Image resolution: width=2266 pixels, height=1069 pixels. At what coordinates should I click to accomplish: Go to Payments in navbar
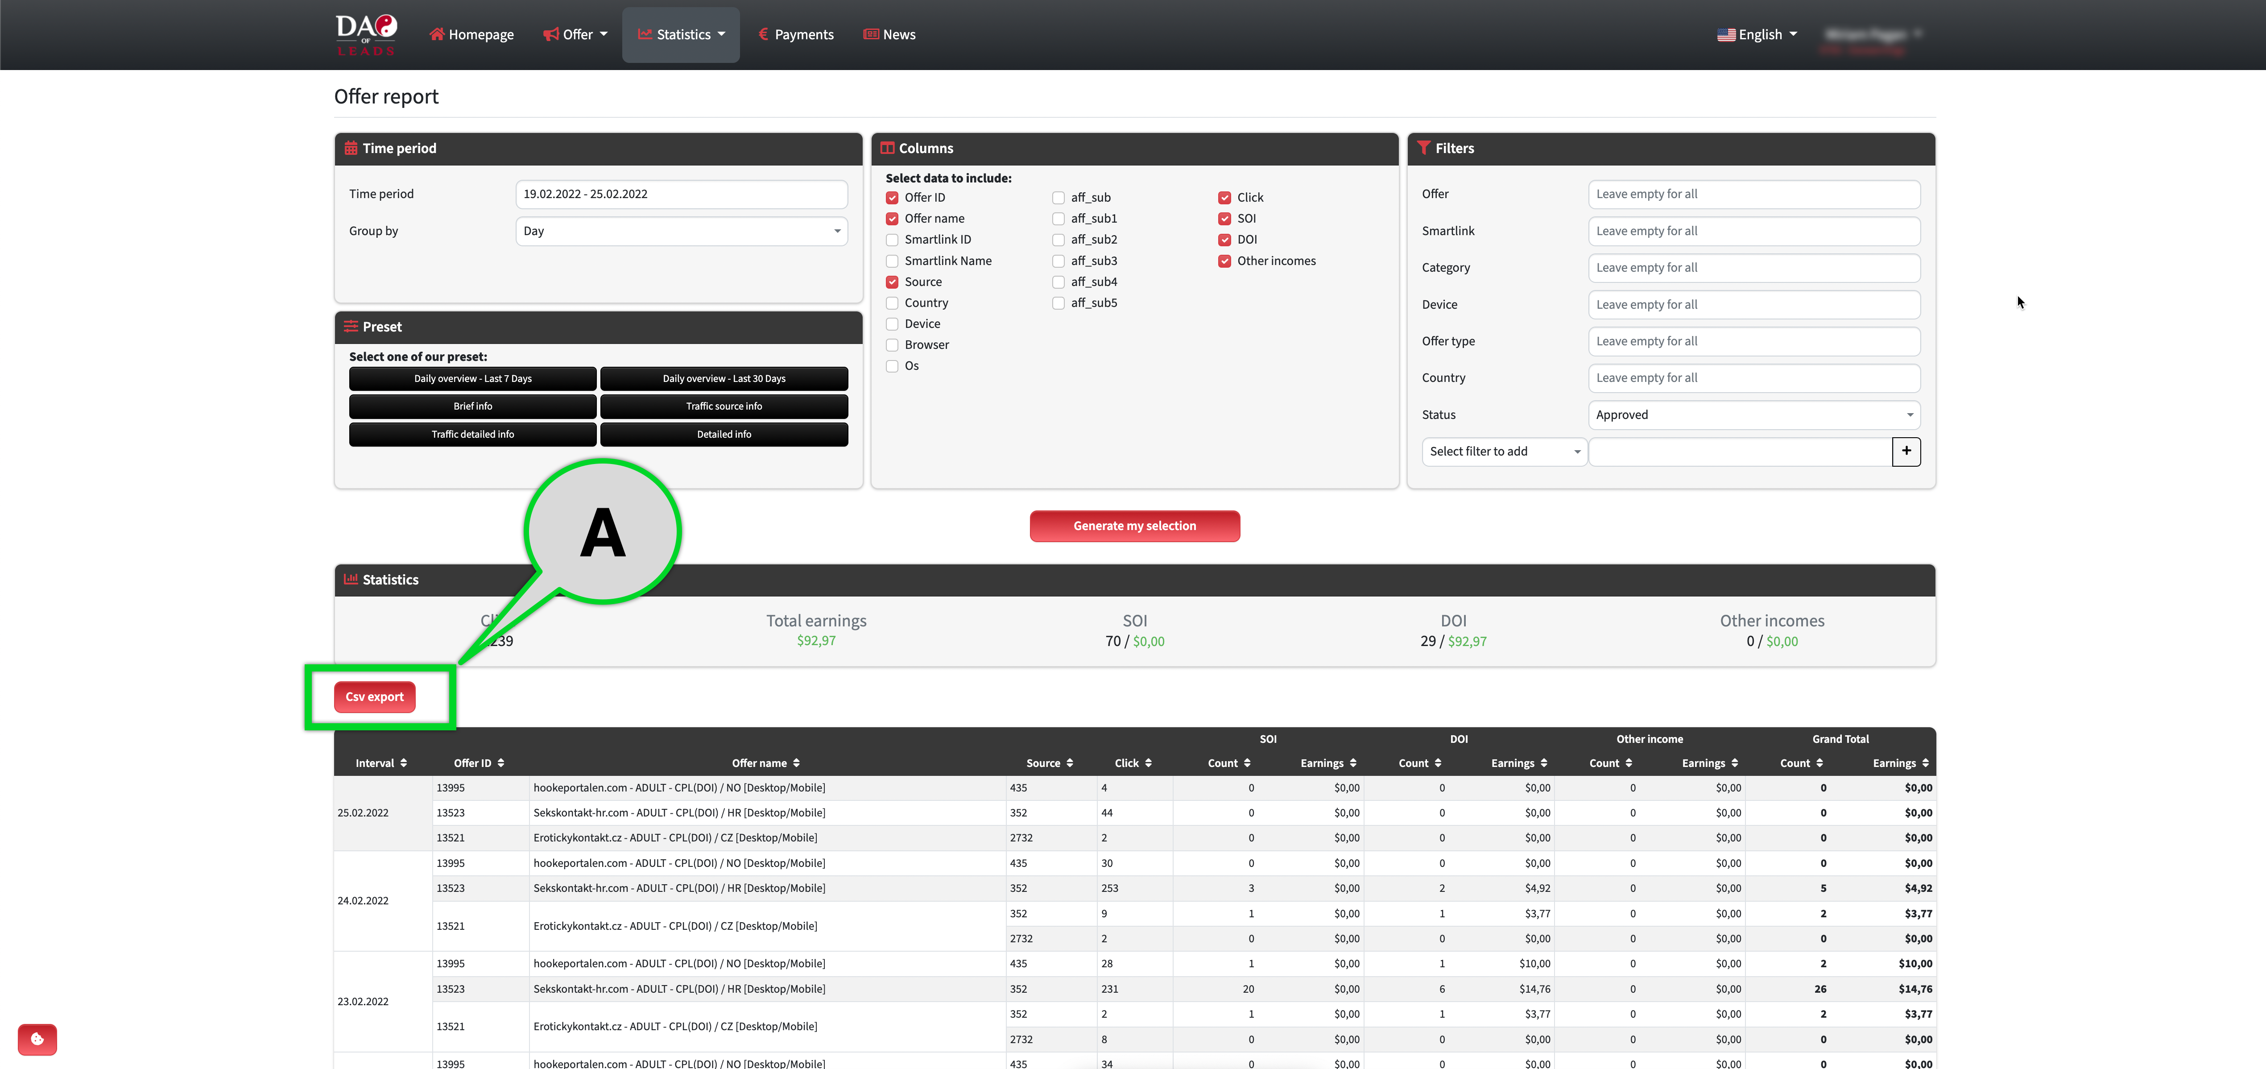pyautogui.click(x=795, y=35)
